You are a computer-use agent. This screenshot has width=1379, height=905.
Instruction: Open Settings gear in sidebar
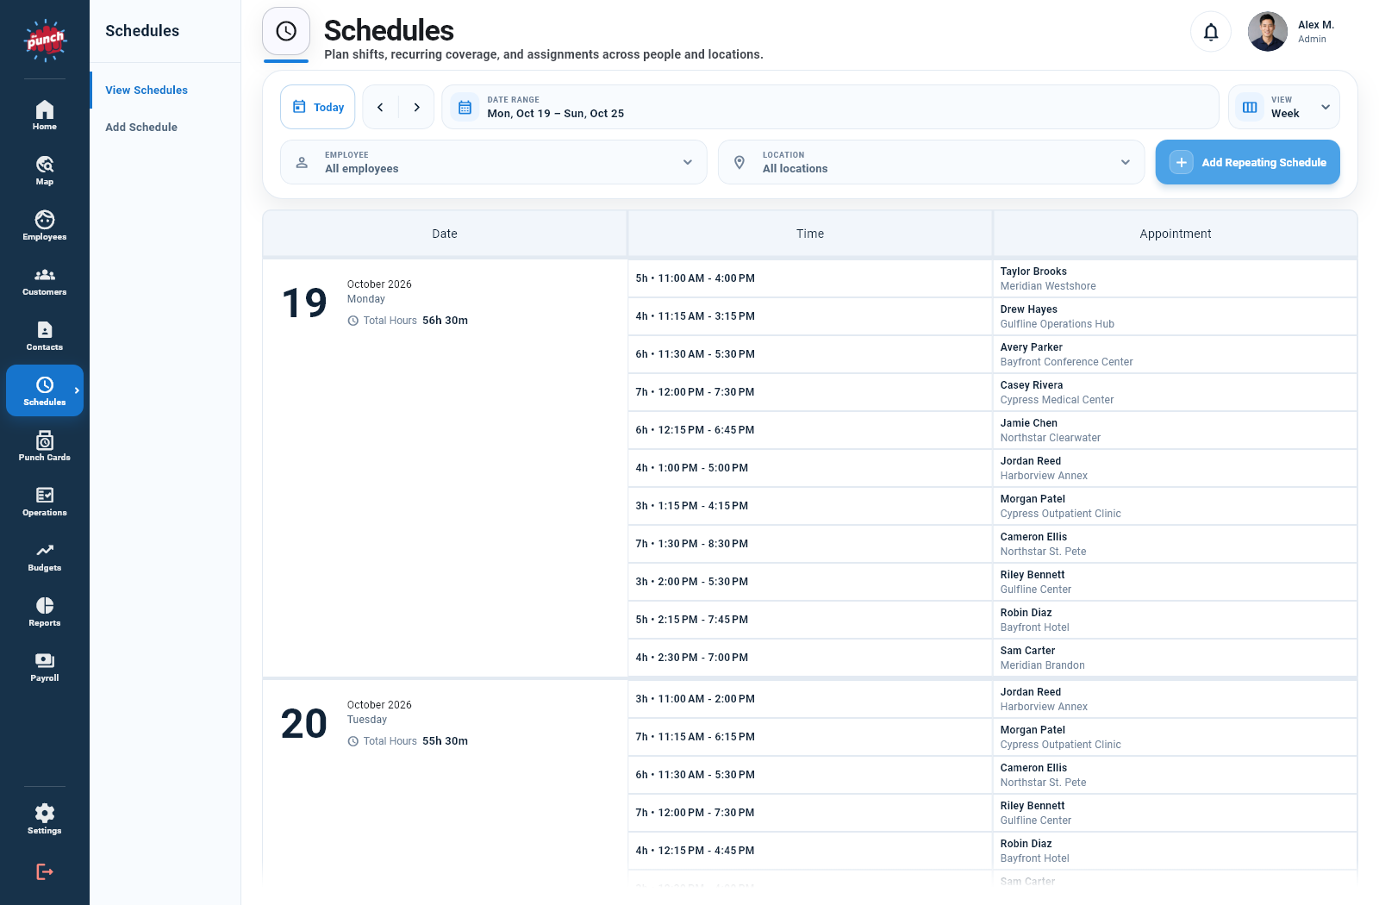(45, 820)
